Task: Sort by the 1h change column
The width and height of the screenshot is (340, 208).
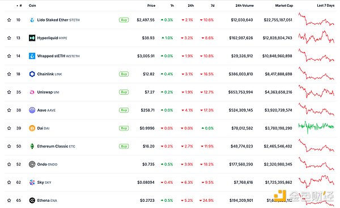Action: coord(172,6)
